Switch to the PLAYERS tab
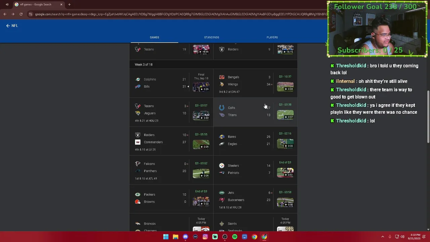This screenshot has width=430, height=242. [272, 37]
